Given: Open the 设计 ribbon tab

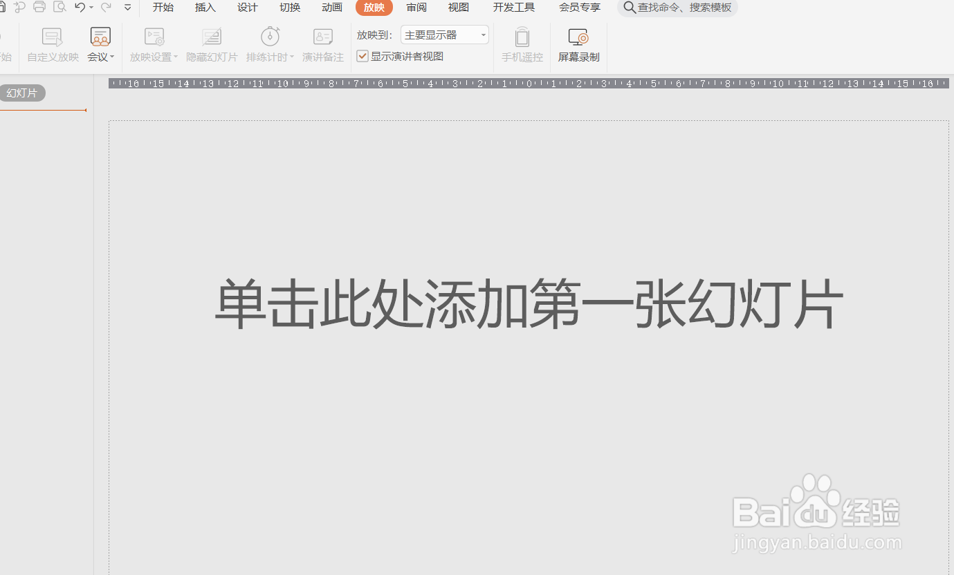Looking at the screenshot, I should (x=248, y=8).
